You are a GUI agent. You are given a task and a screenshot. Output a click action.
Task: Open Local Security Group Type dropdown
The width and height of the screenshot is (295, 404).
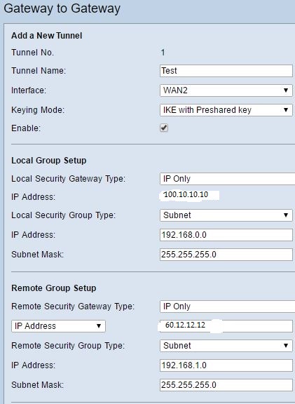coord(226,215)
